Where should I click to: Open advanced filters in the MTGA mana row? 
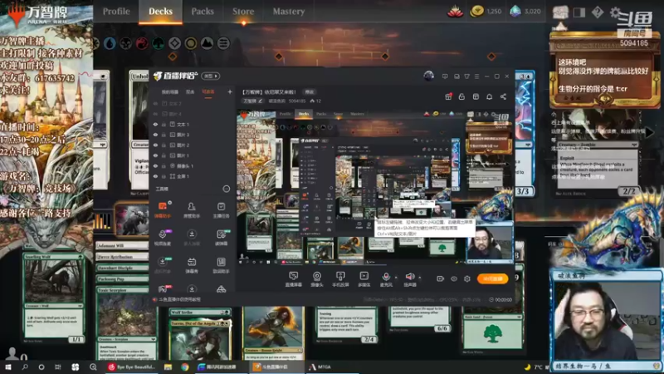[223, 43]
